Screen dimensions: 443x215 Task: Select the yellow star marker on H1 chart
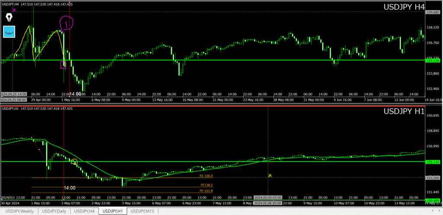pos(270,176)
